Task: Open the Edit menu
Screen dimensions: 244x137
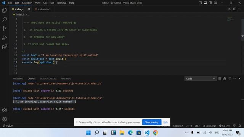Action: [17, 3]
